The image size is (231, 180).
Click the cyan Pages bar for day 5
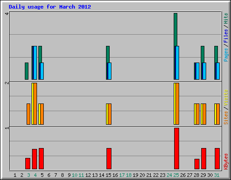coord(42,71)
